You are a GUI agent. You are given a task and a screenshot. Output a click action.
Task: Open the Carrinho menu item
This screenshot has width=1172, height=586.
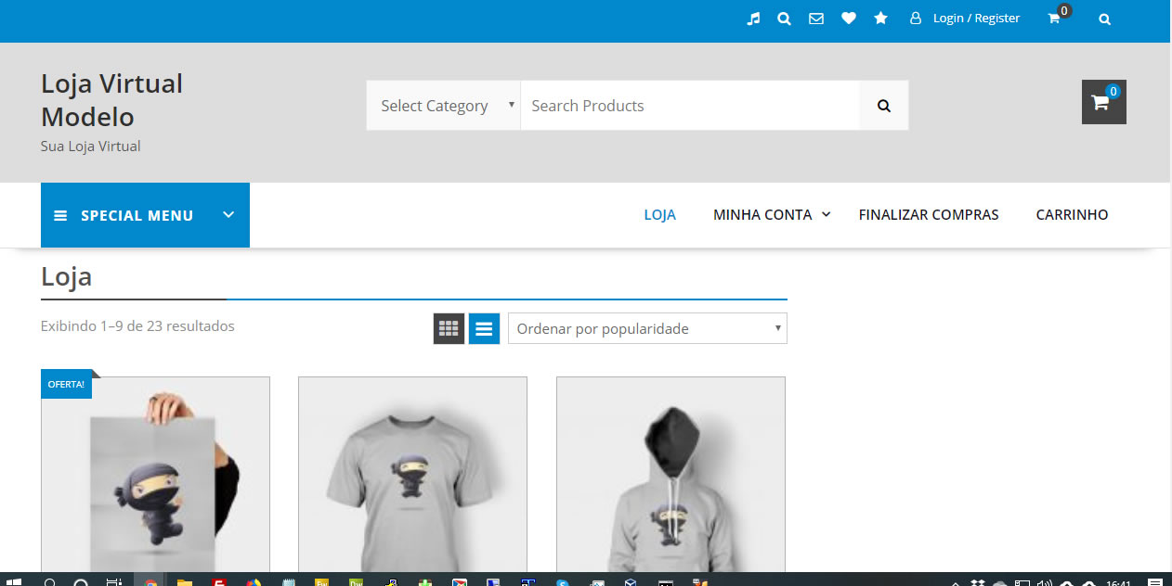tap(1072, 215)
